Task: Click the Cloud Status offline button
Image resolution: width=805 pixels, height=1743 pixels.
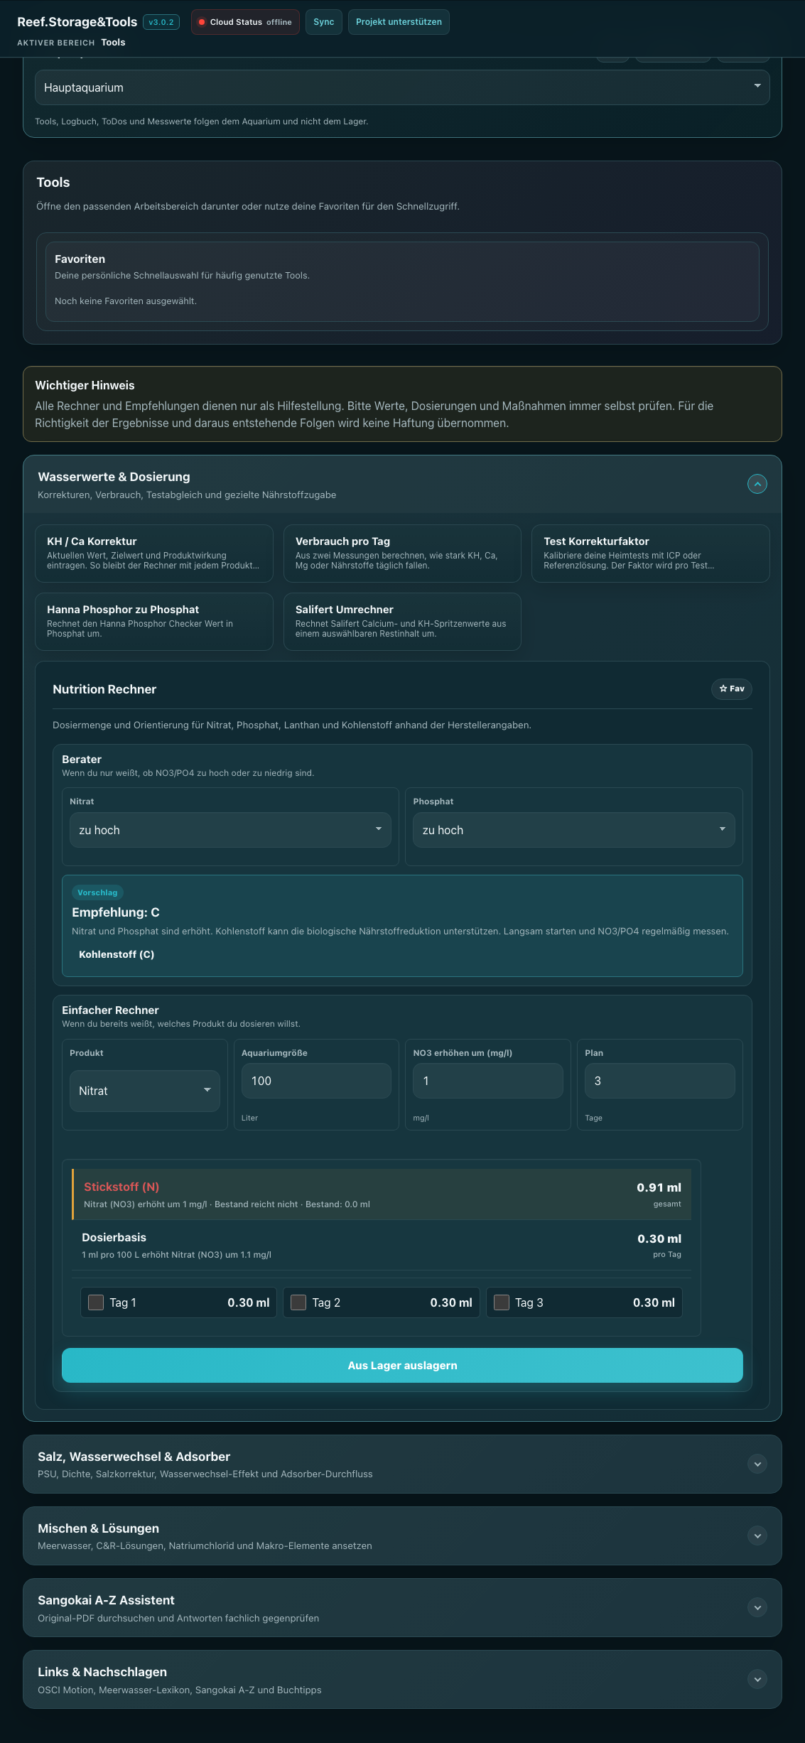Action: (x=245, y=22)
